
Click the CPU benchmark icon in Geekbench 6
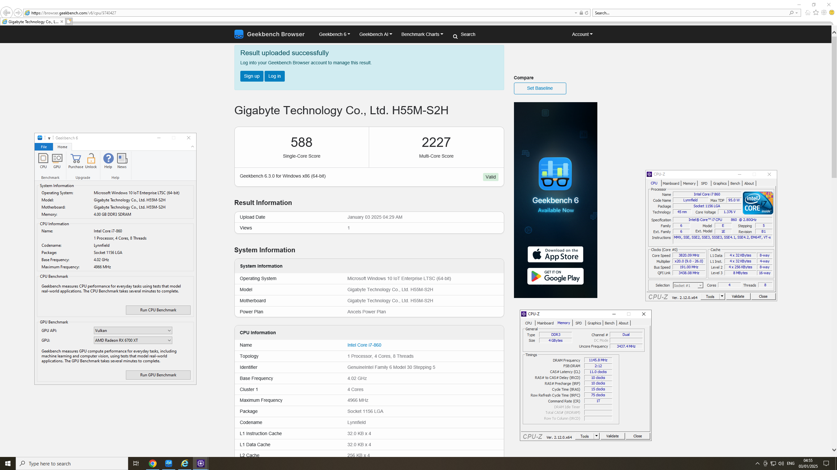tap(43, 161)
